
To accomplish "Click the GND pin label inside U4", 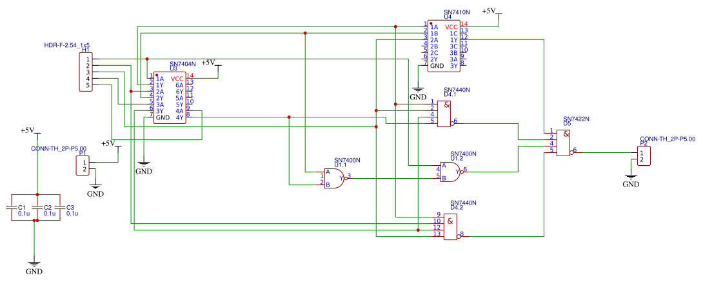I will (x=437, y=65).
